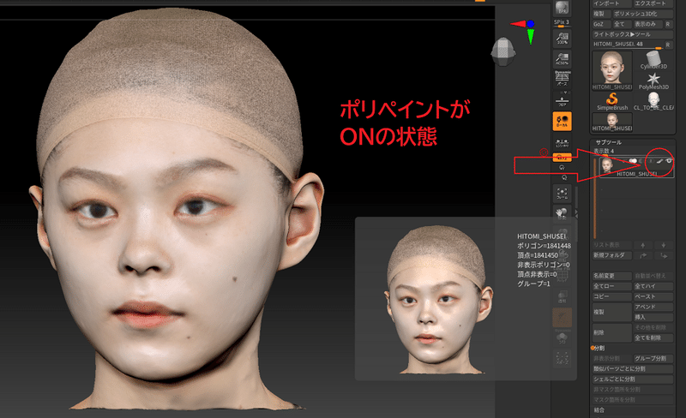Toggle Dynamic perspective (パース) icon

tap(563, 79)
